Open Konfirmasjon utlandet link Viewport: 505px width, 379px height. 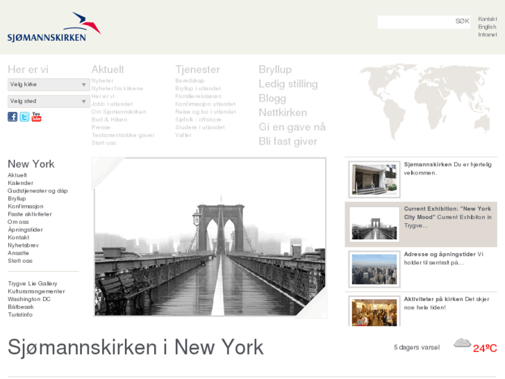[205, 104]
